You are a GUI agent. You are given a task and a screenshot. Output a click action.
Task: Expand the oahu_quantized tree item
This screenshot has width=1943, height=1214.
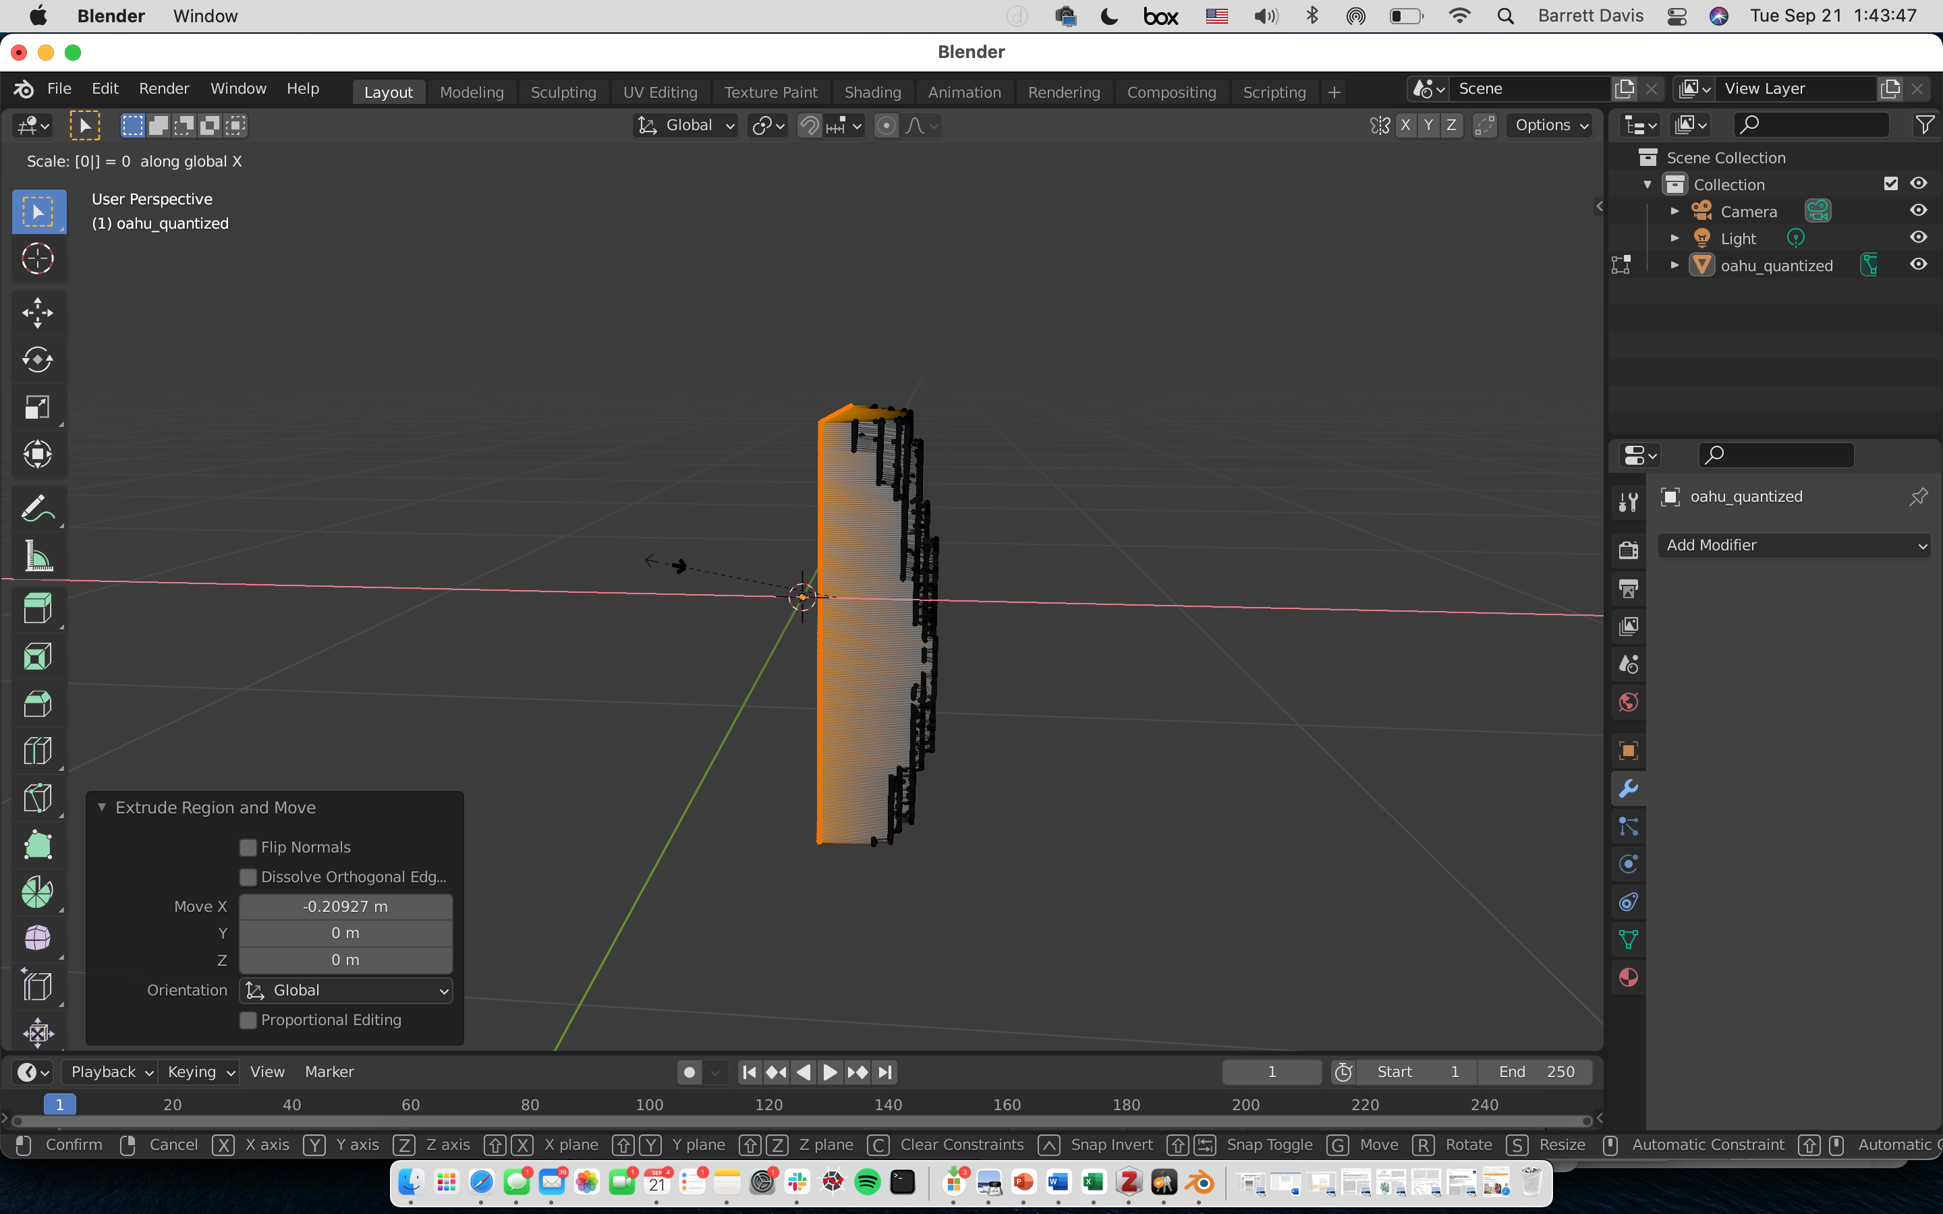coord(1675,265)
